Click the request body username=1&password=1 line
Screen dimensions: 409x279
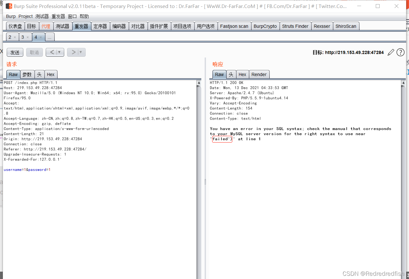[x=27, y=170]
